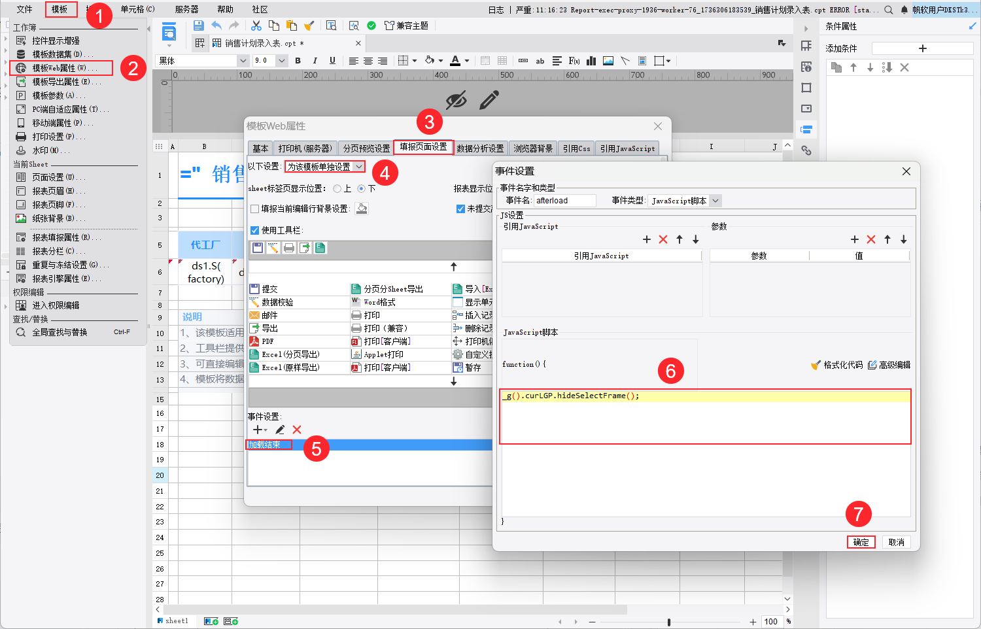Click the center align icon
Screen dimensions: 981x629
pyautogui.click(x=368, y=61)
